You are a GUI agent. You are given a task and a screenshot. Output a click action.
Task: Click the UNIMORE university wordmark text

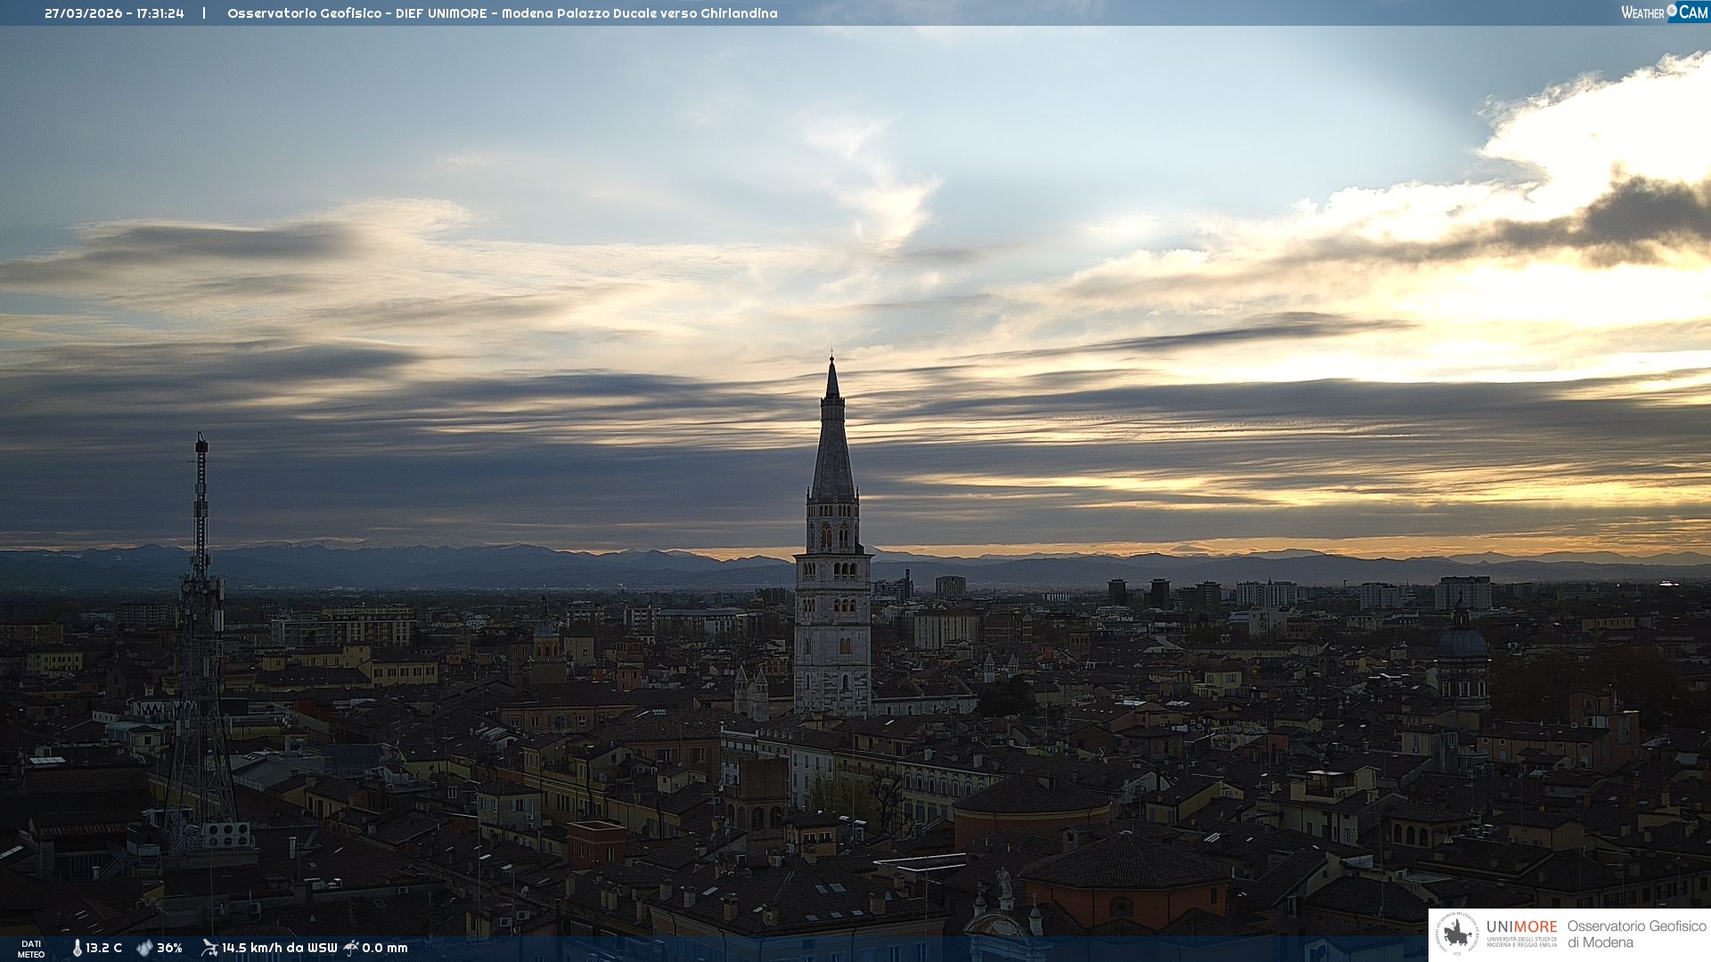[x=1521, y=927]
